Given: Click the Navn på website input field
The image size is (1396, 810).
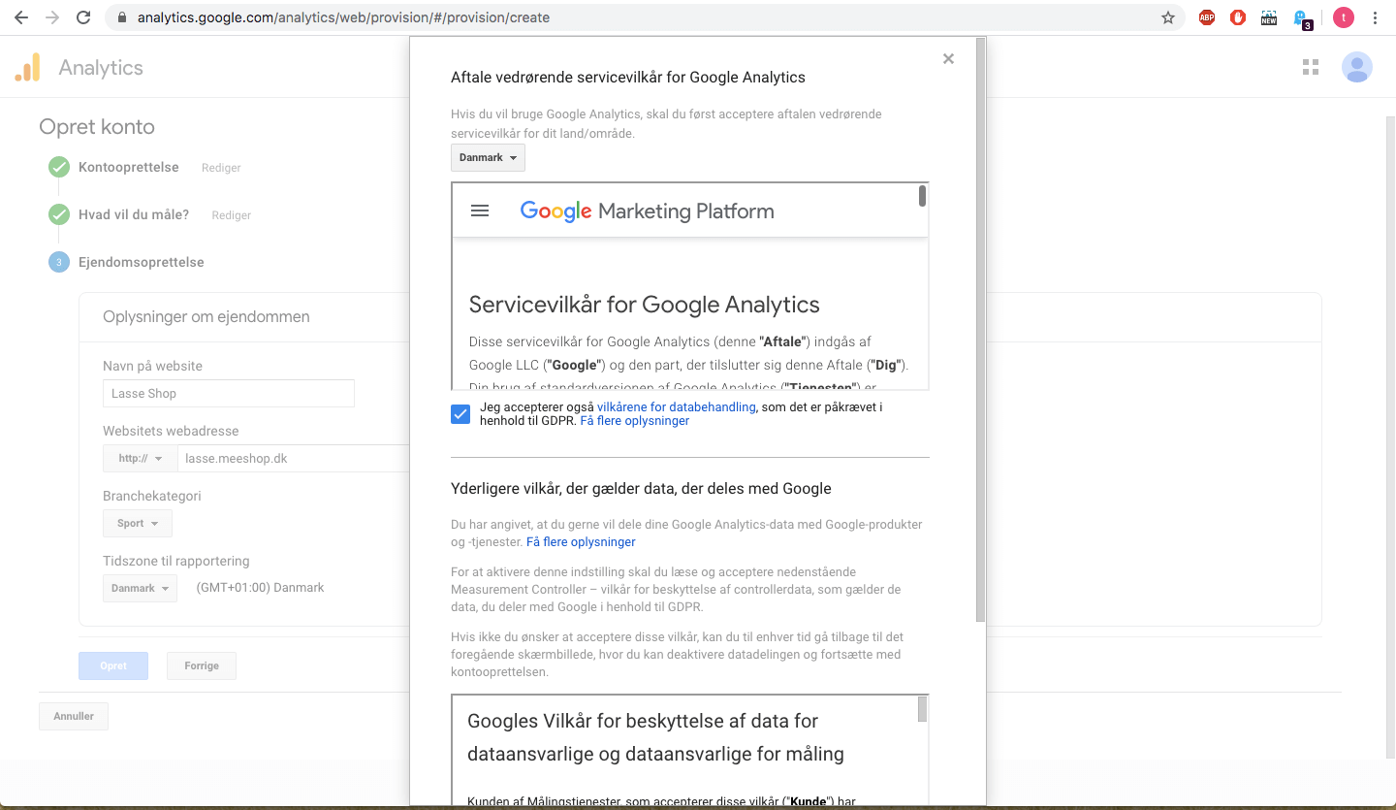Looking at the screenshot, I should coord(229,393).
